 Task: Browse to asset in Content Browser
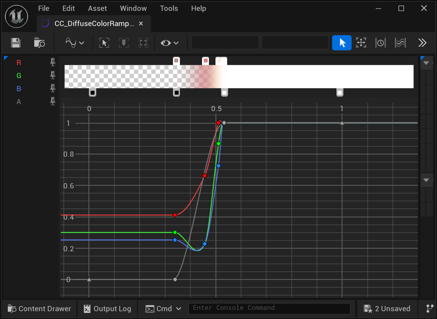(39, 43)
